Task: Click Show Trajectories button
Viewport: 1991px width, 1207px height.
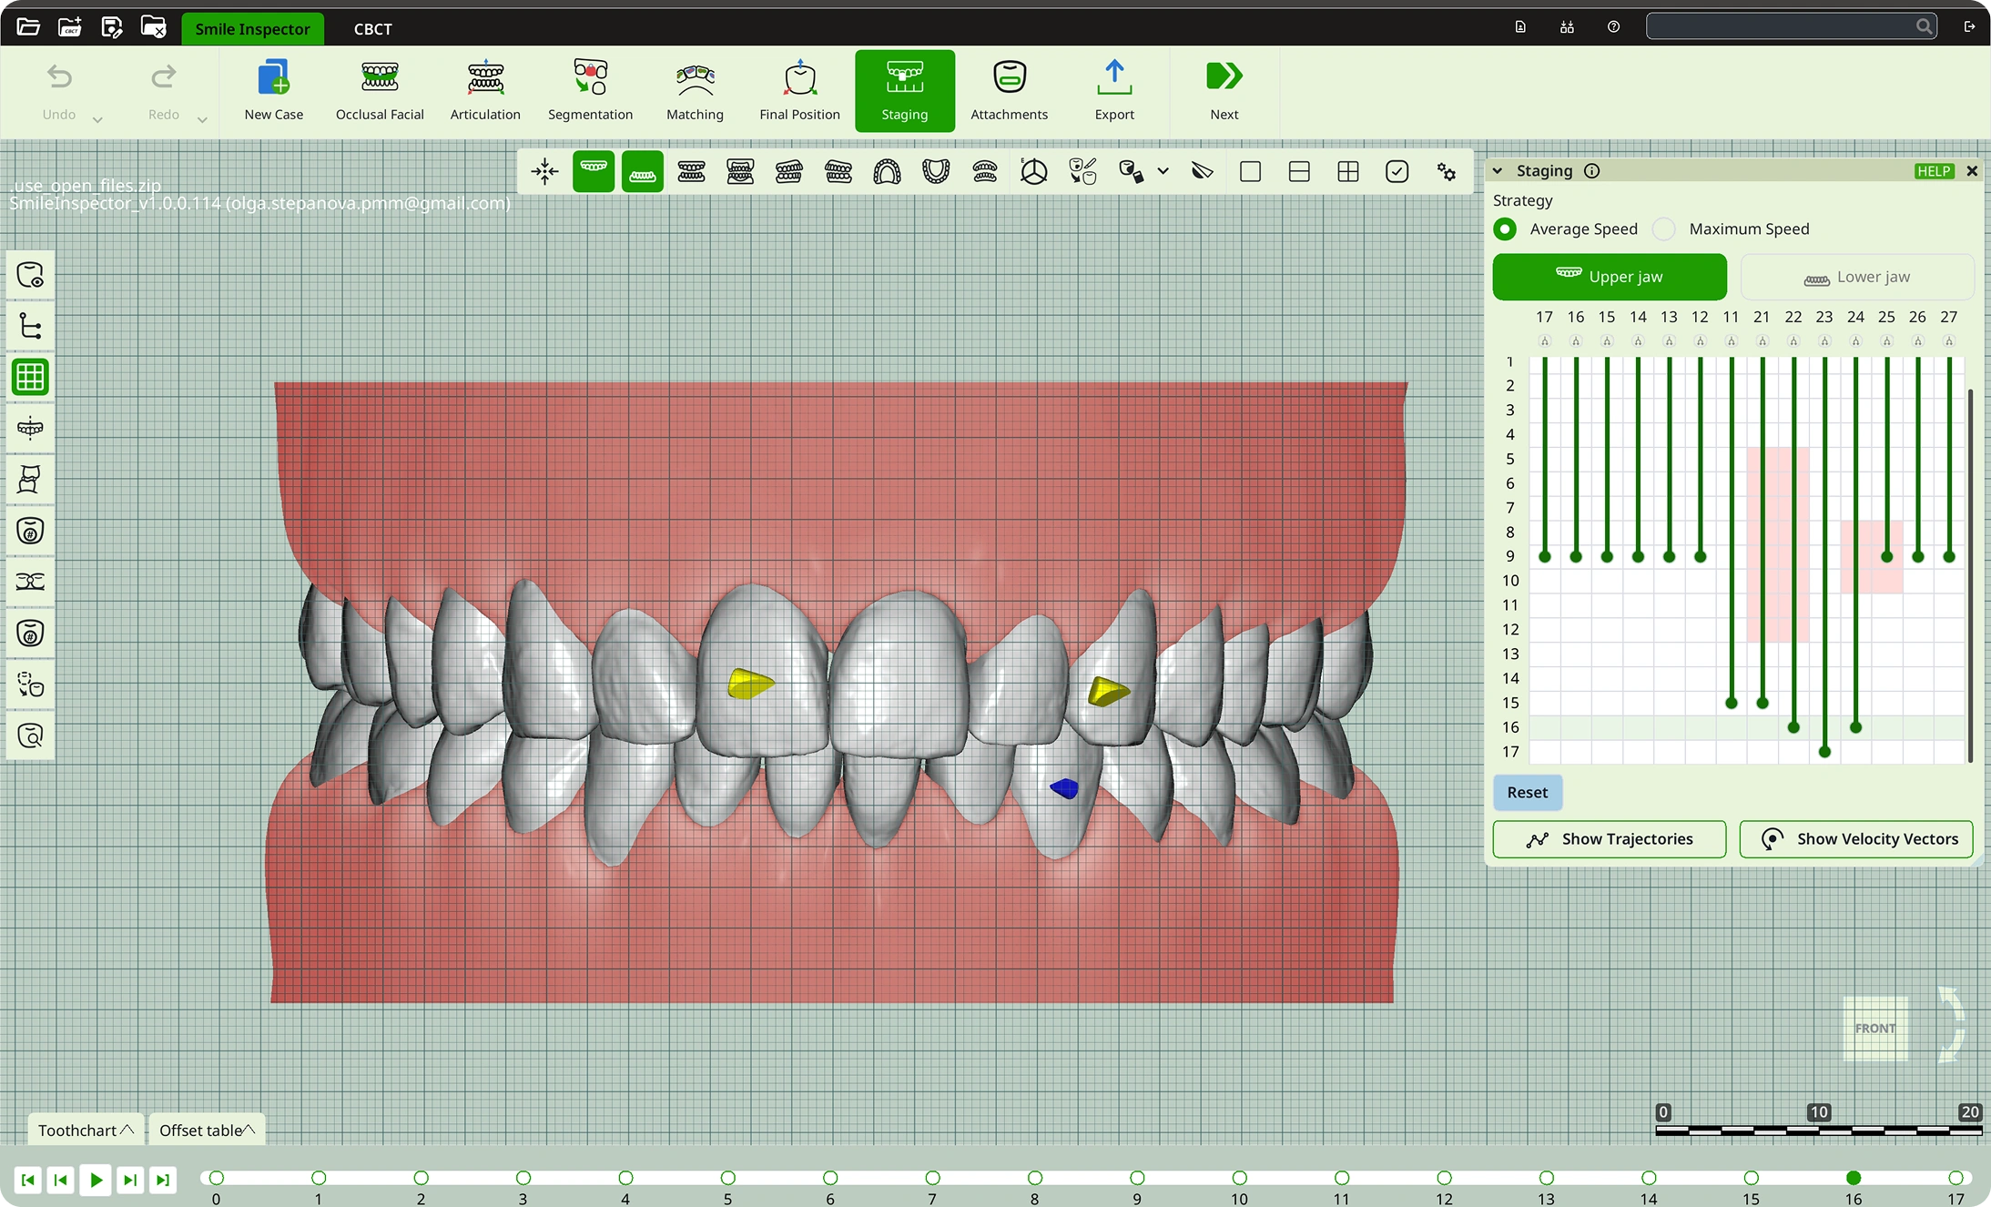Action: coord(1609,839)
